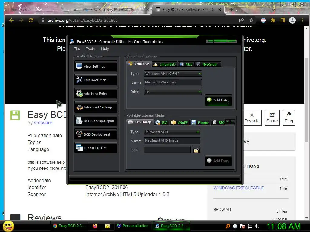Open the software uploader link
The height and width of the screenshot is (232, 310).
(43, 123)
